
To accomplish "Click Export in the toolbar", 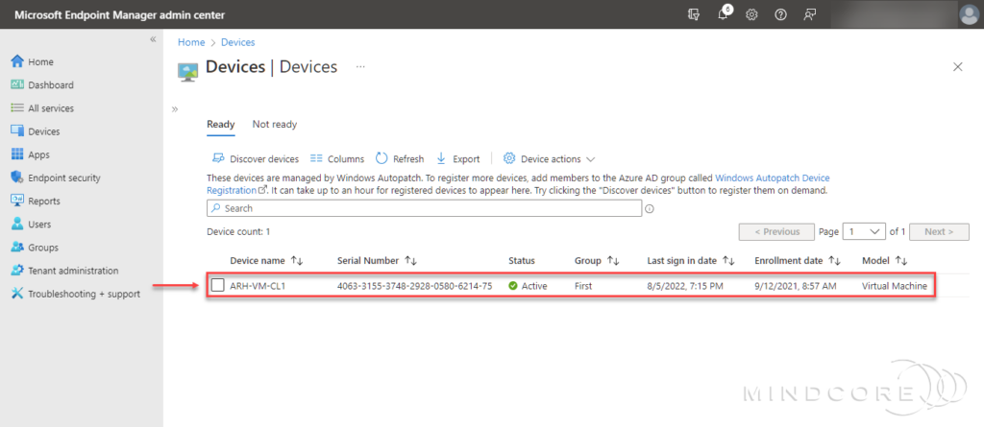I will [458, 158].
